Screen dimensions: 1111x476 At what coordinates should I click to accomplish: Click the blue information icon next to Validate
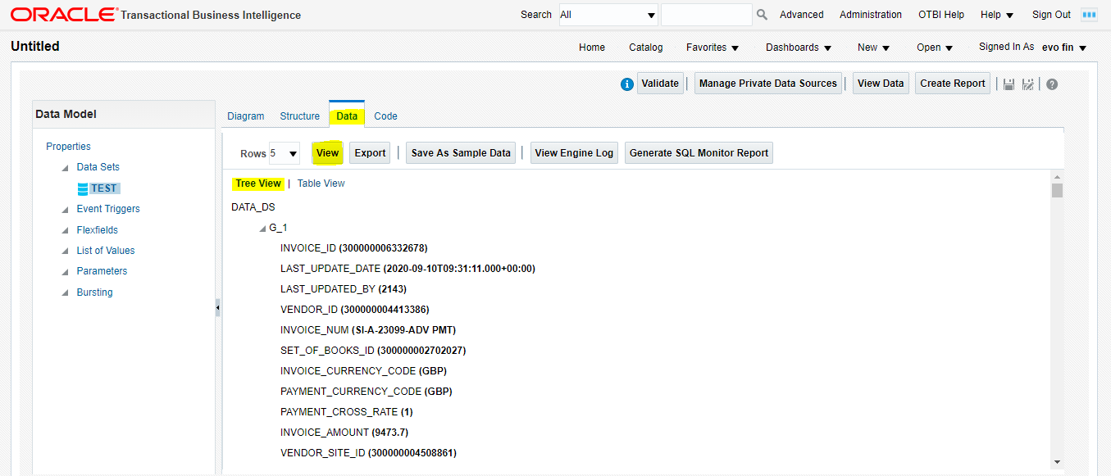627,83
